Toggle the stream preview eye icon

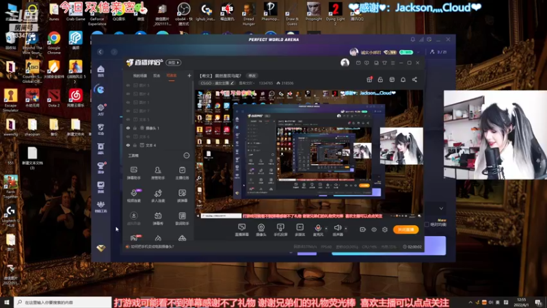pos(374,230)
